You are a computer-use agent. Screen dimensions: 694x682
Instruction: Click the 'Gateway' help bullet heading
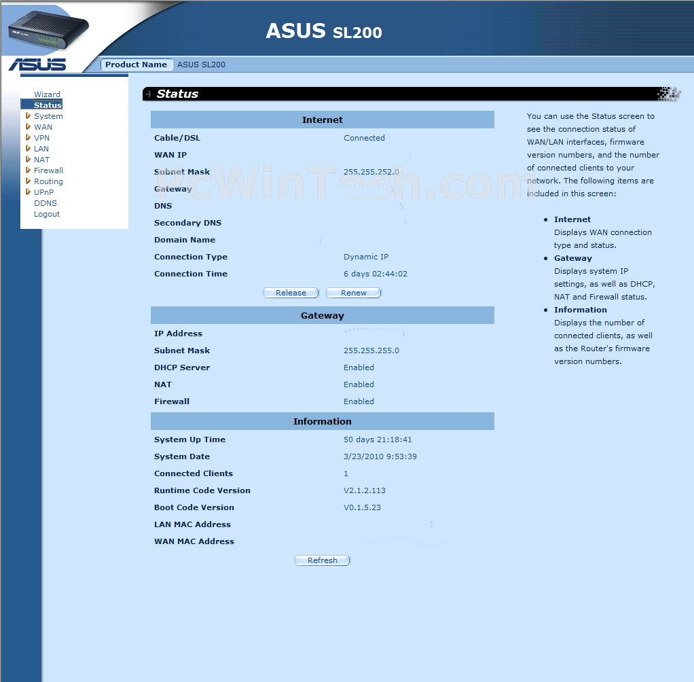tap(572, 258)
